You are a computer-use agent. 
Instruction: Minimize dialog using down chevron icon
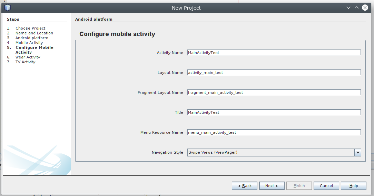[x=348, y=8]
